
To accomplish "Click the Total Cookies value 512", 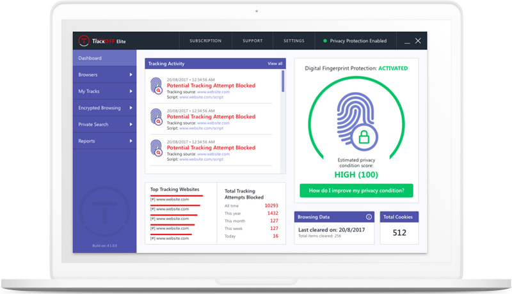I will pyautogui.click(x=399, y=233).
